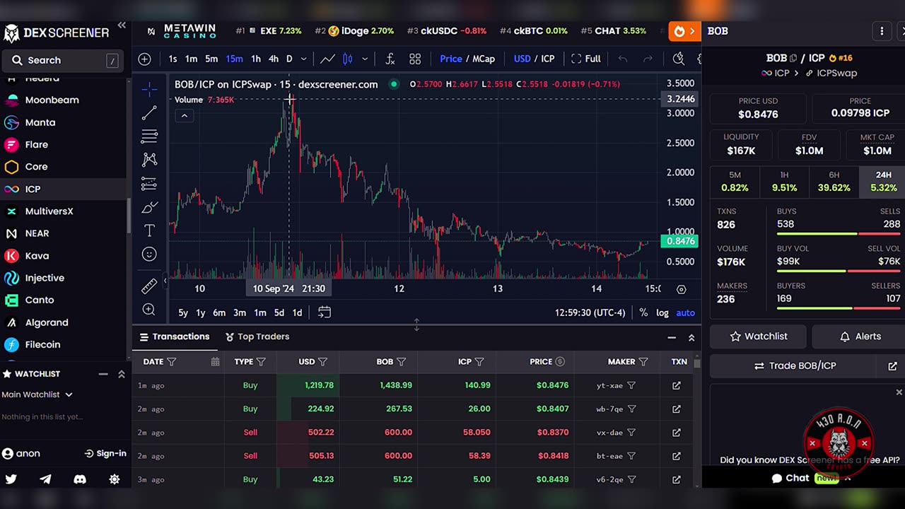Select the ruler measure tool
905x509 pixels.
click(149, 286)
